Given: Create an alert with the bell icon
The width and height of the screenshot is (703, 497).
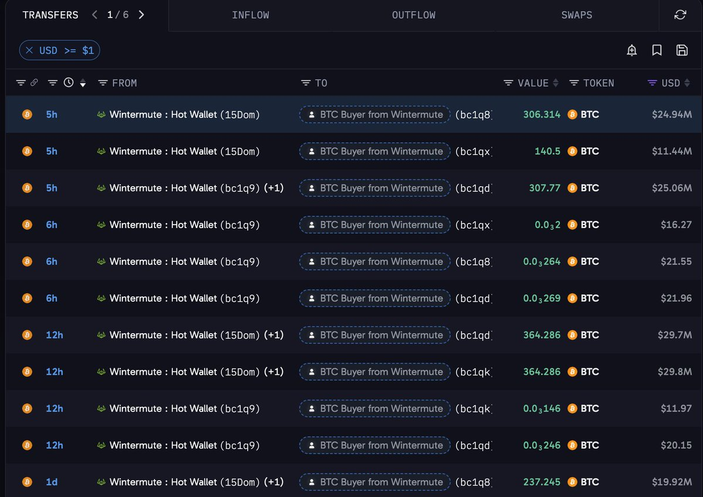Looking at the screenshot, I should [632, 50].
